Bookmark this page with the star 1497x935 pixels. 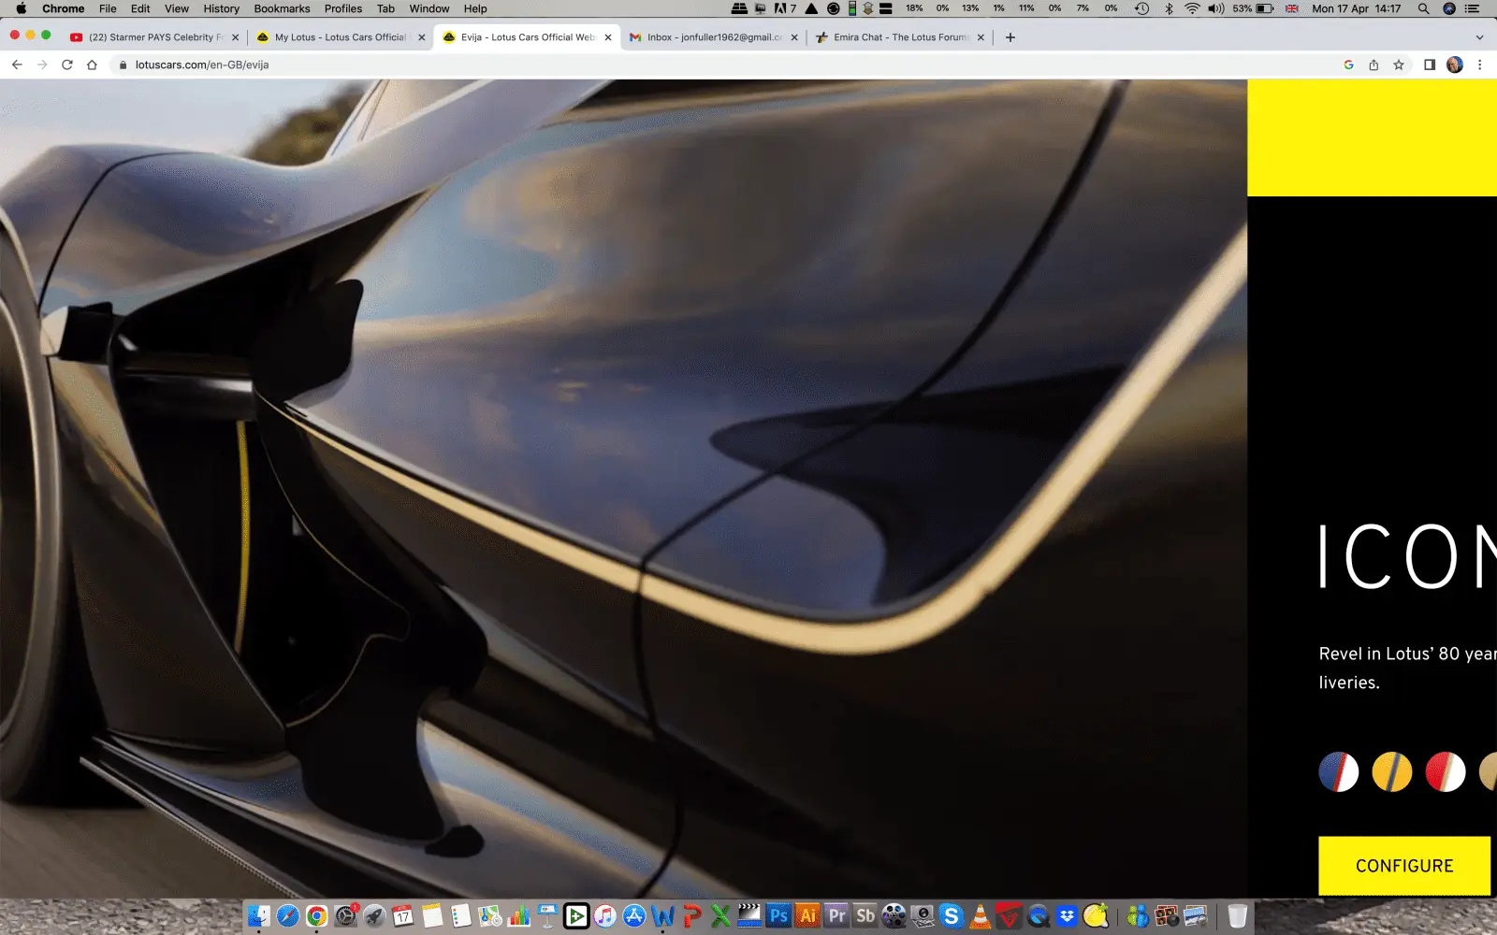coord(1399,65)
